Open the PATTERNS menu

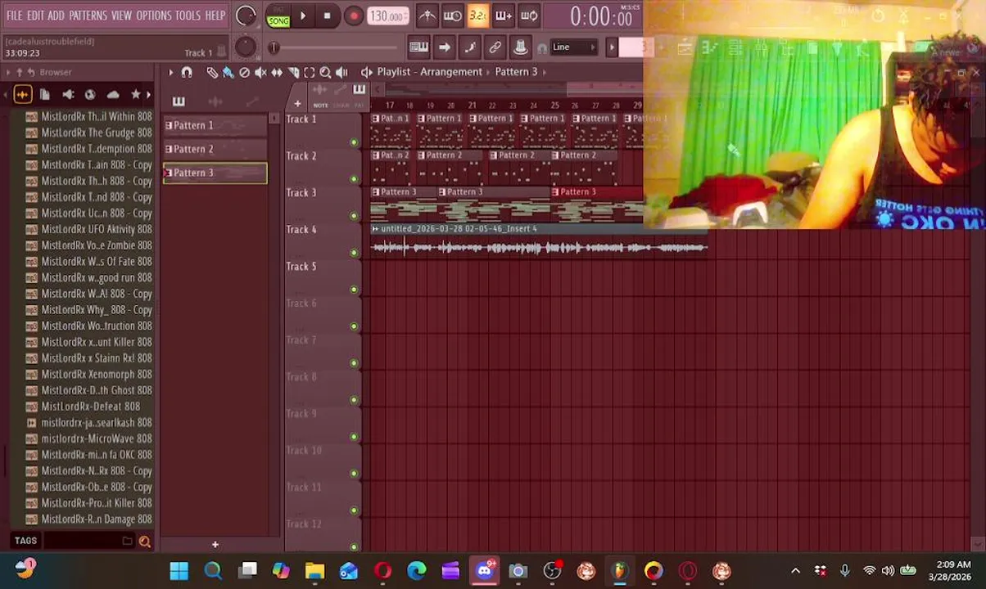[x=88, y=16]
